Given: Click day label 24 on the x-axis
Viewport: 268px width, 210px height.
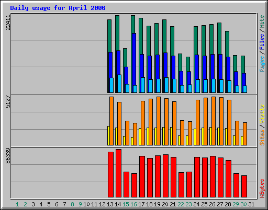Looking at the screenshot, I should [x=196, y=204].
